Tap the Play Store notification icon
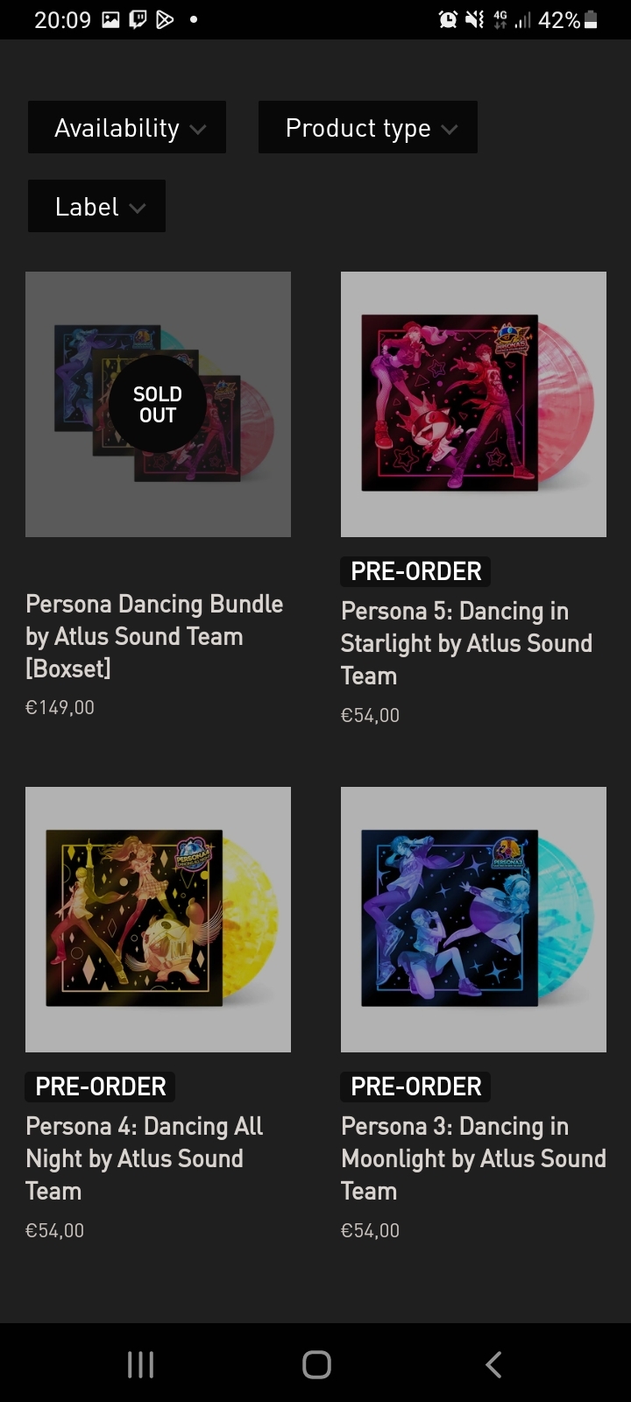631x1402 pixels. [x=165, y=19]
